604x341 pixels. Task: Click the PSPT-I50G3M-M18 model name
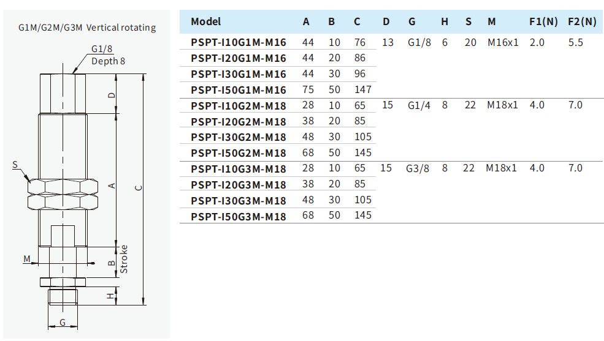click(x=238, y=216)
